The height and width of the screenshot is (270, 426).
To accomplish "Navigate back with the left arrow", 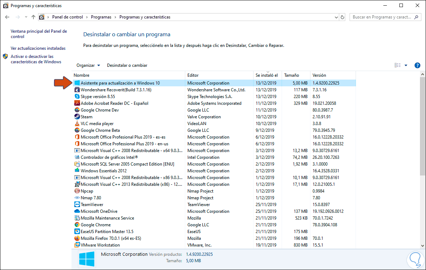I will pos(7,17).
